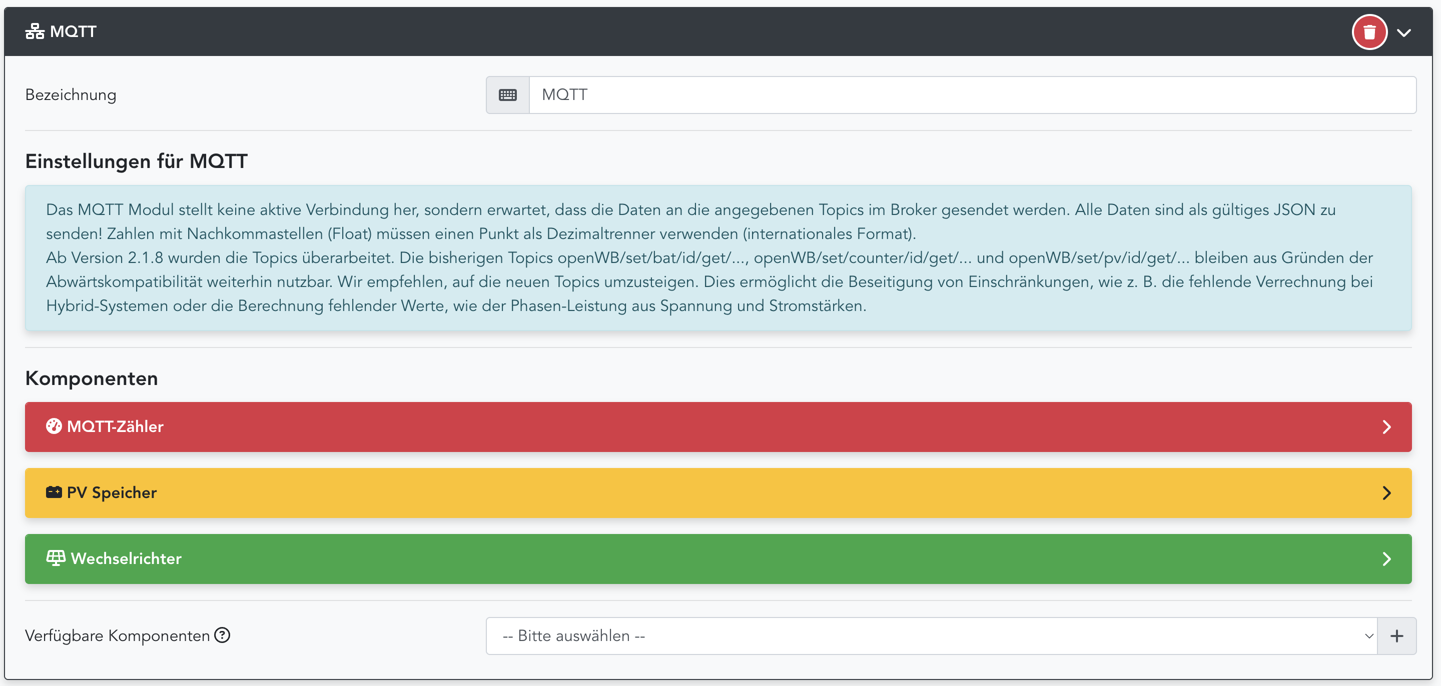Click the Verfügbare Komponenten label text

(x=118, y=635)
